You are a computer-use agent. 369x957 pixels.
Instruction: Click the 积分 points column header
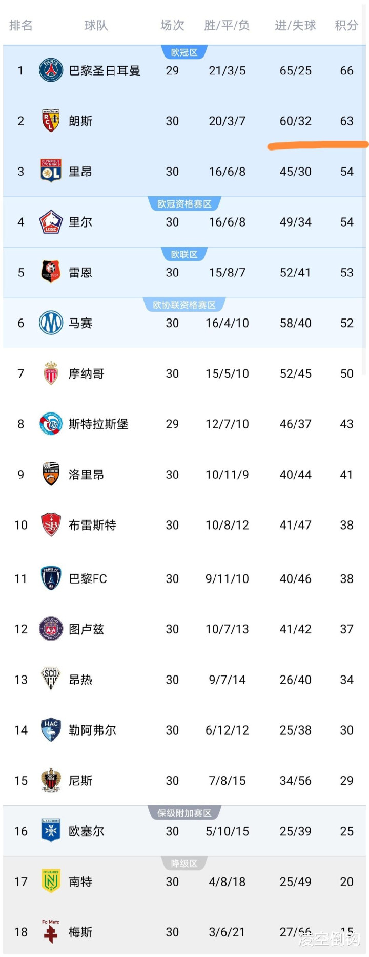pyautogui.click(x=346, y=25)
